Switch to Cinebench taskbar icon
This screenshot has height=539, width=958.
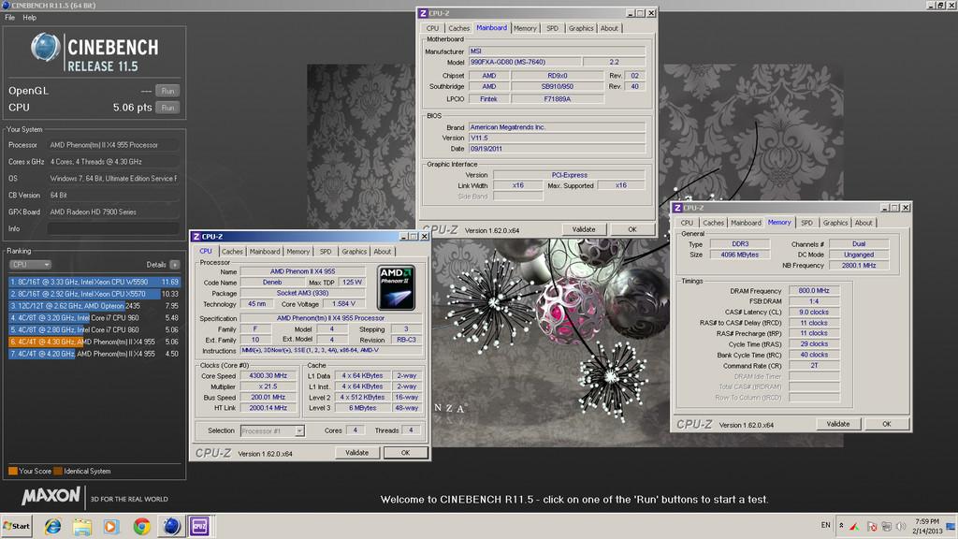[x=171, y=526]
